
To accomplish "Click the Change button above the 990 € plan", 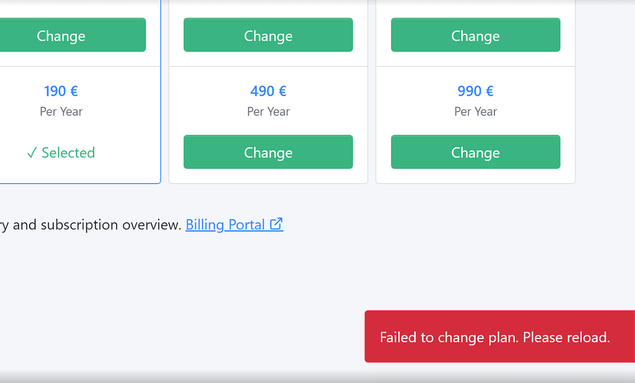I will click(x=475, y=35).
